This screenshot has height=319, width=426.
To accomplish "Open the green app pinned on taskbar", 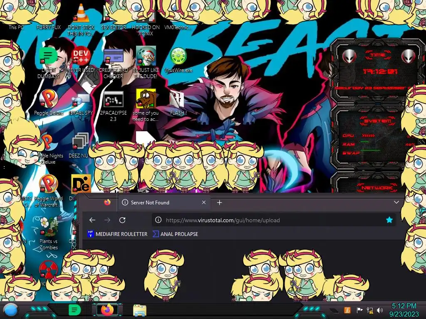I will [x=74, y=310].
